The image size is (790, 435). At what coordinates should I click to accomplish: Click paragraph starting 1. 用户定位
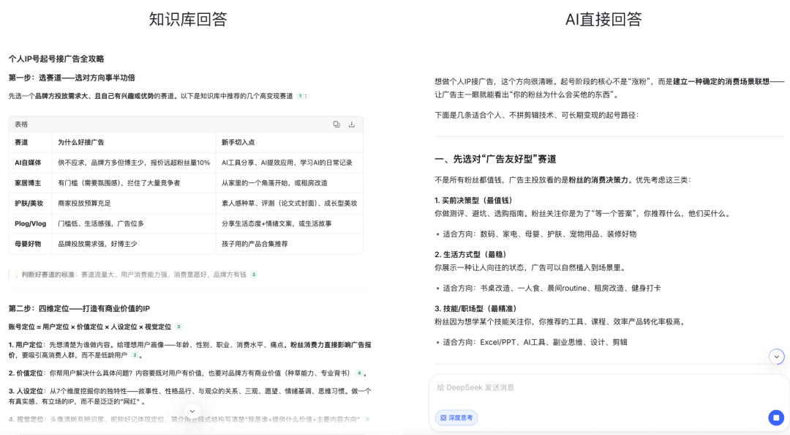click(x=189, y=350)
